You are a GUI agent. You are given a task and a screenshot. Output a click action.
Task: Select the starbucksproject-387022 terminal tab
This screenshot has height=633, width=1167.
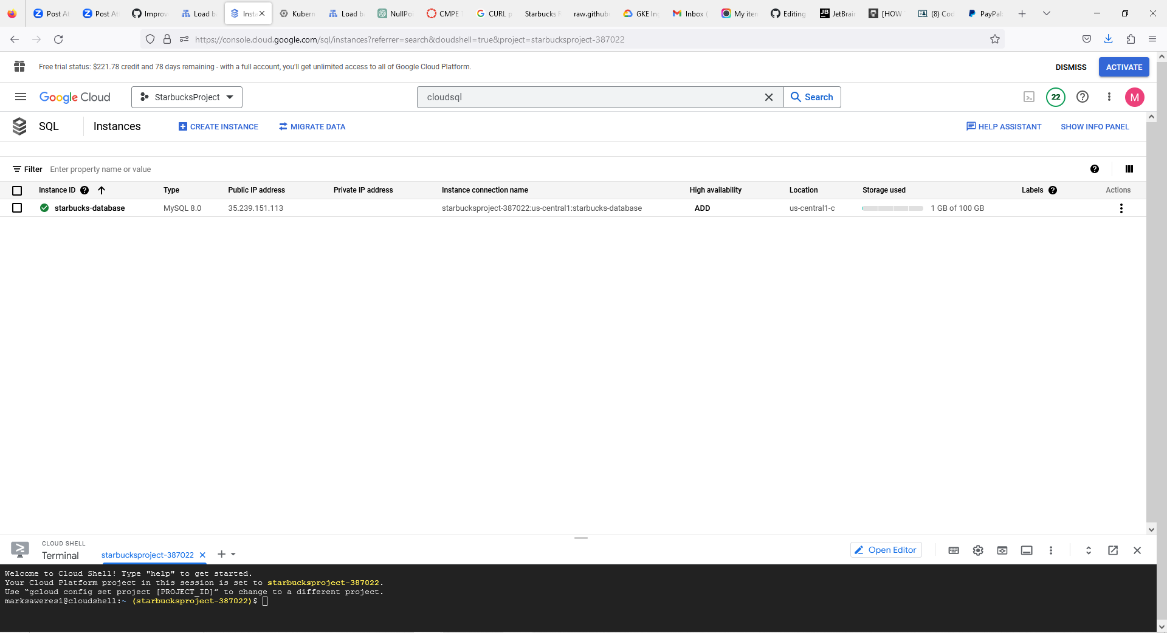click(148, 555)
